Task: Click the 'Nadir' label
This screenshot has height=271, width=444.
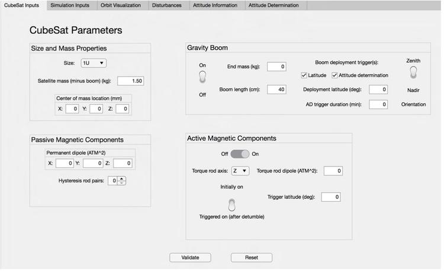Action: 413,90
